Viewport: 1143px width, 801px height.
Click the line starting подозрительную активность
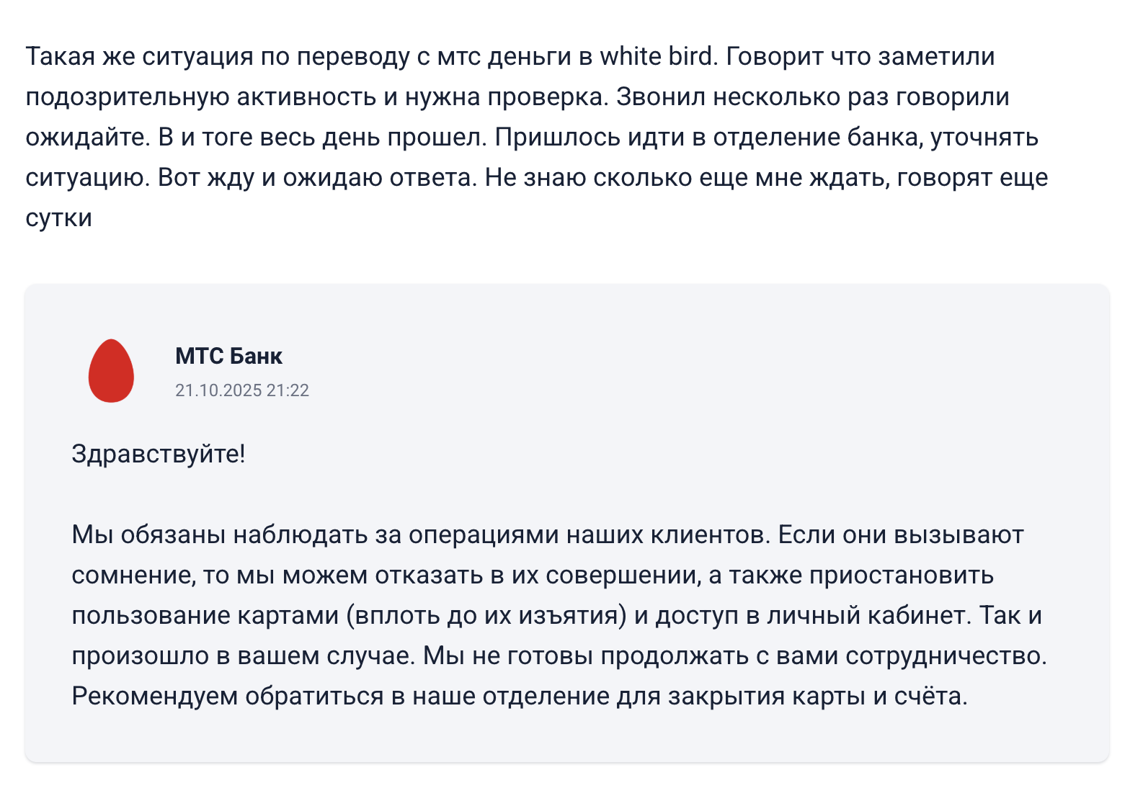tap(517, 97)
